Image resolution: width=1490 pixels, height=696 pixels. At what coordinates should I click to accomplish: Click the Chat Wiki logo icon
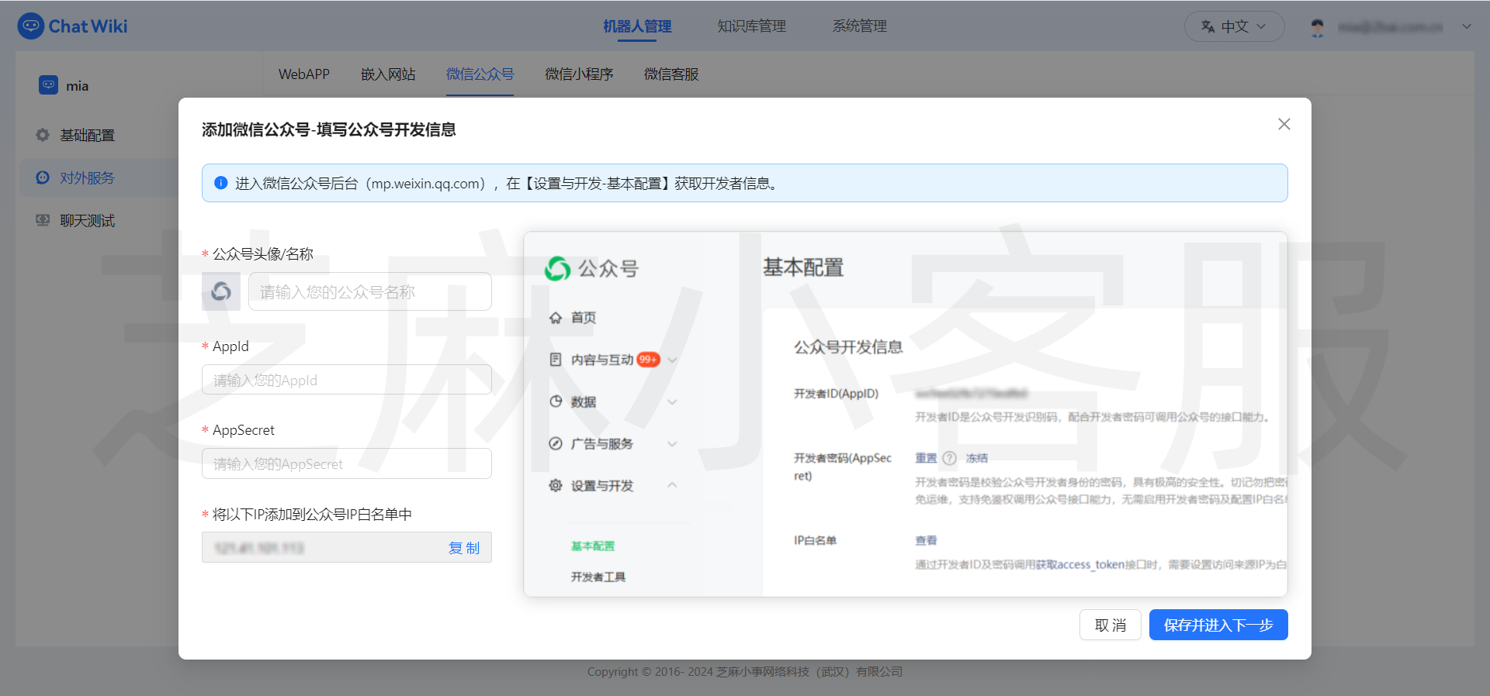30,26
